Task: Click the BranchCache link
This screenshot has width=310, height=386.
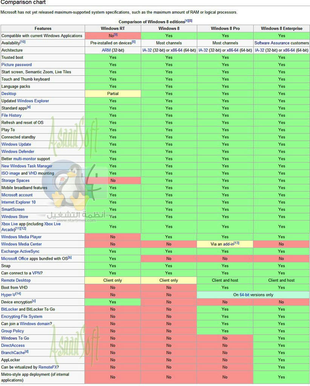Action: [x=13, y=353]
